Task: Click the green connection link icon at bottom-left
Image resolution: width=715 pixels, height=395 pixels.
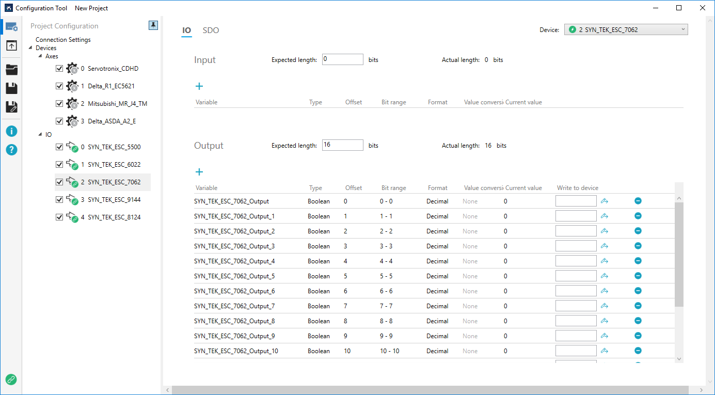Action: tap(11, 380)
